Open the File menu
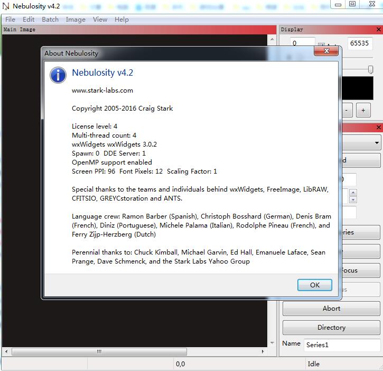This screenshot has height=371, width=383. coord(10,20)
